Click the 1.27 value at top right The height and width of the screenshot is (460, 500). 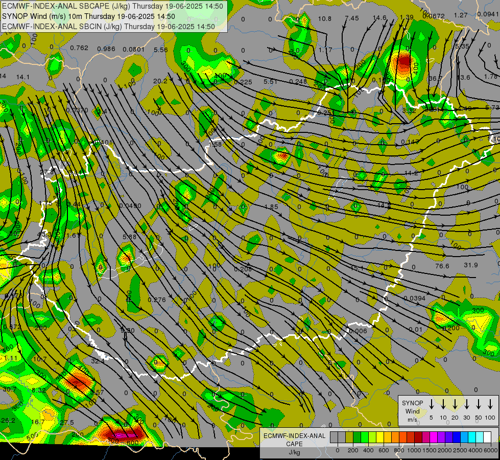pyautogui.click(x=461, y=15)
